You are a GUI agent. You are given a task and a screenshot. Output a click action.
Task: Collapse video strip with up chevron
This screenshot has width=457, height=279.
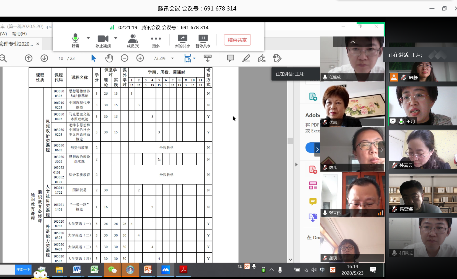tap(353, 42)
